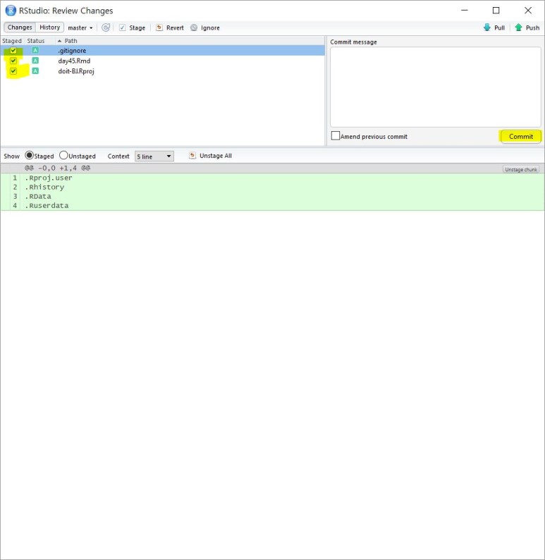Viewport: 545px width, 560px height.
Task: Switch to the History tab
Action: tap(49, 27)
